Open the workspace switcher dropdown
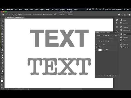This screenshot has width=131, height=98. tap(125, 15)
